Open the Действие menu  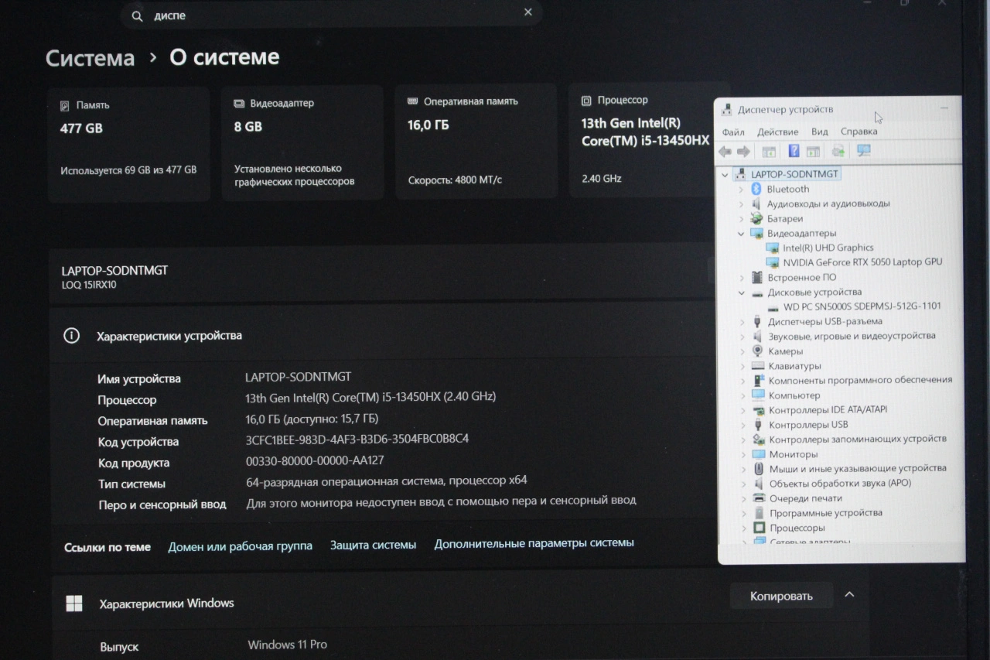[x=777, y=132]
